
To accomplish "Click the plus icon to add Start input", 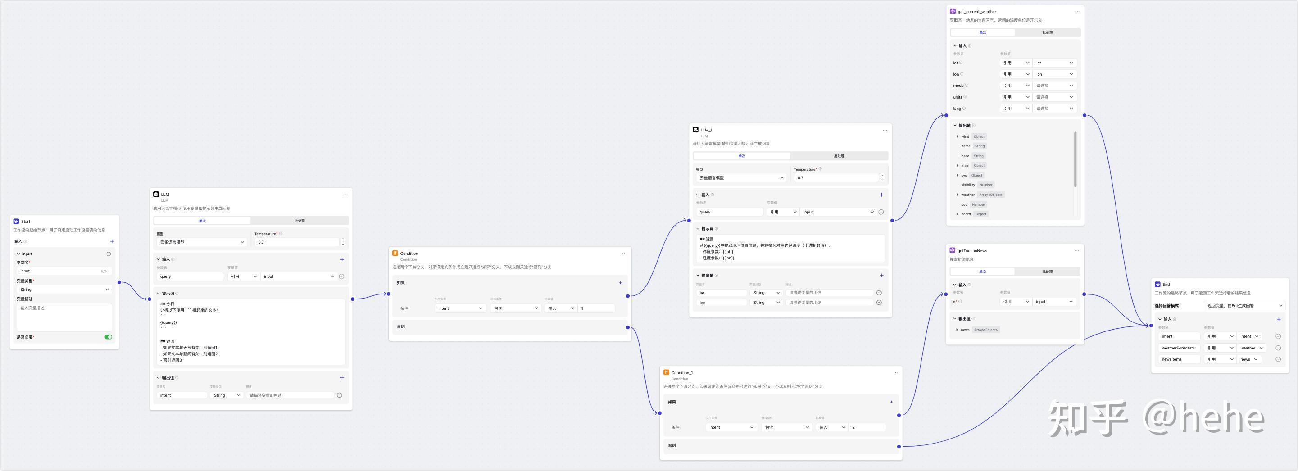I will click(112, 241).
